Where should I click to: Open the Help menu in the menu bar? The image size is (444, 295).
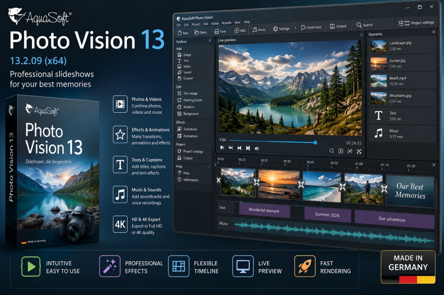(x=247, y=22)
